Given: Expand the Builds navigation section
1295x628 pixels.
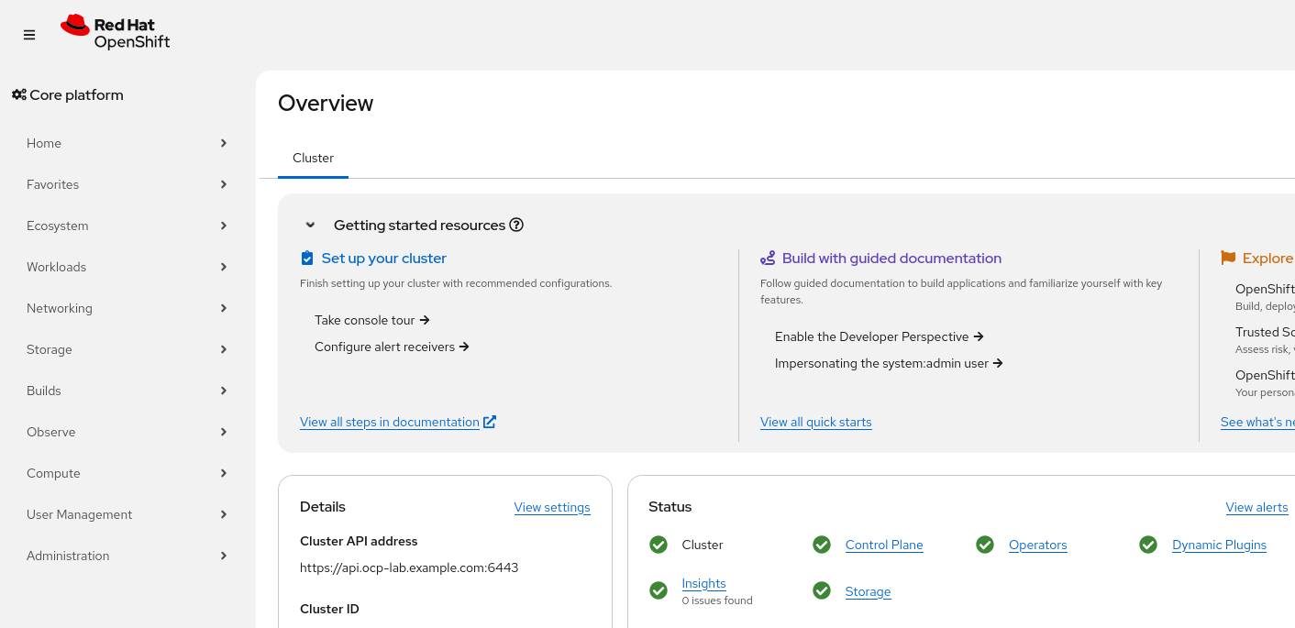Looking at the screenshot, I should 127,391.
